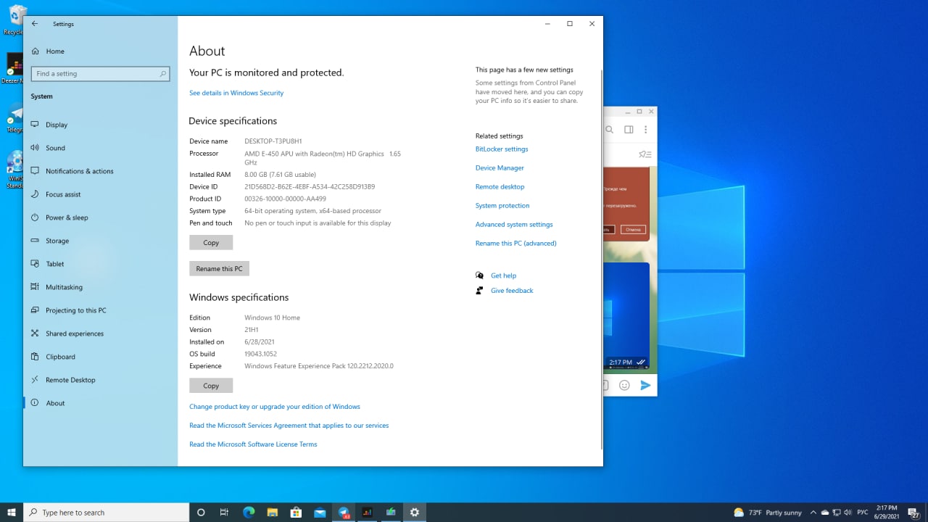Screen dimensions: 928x522
Task: Click the Settings gear on the taskbar
Action: coord(415,513)
